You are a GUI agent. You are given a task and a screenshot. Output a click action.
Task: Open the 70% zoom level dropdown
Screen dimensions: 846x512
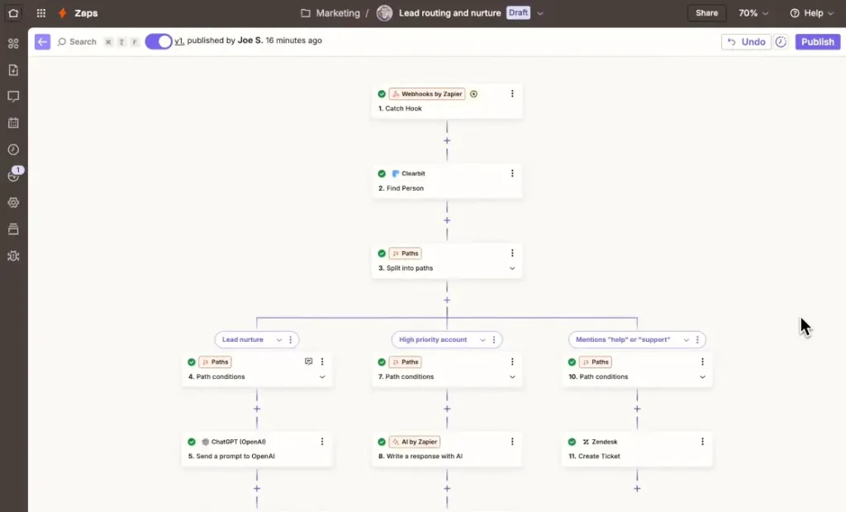(753, 13)
